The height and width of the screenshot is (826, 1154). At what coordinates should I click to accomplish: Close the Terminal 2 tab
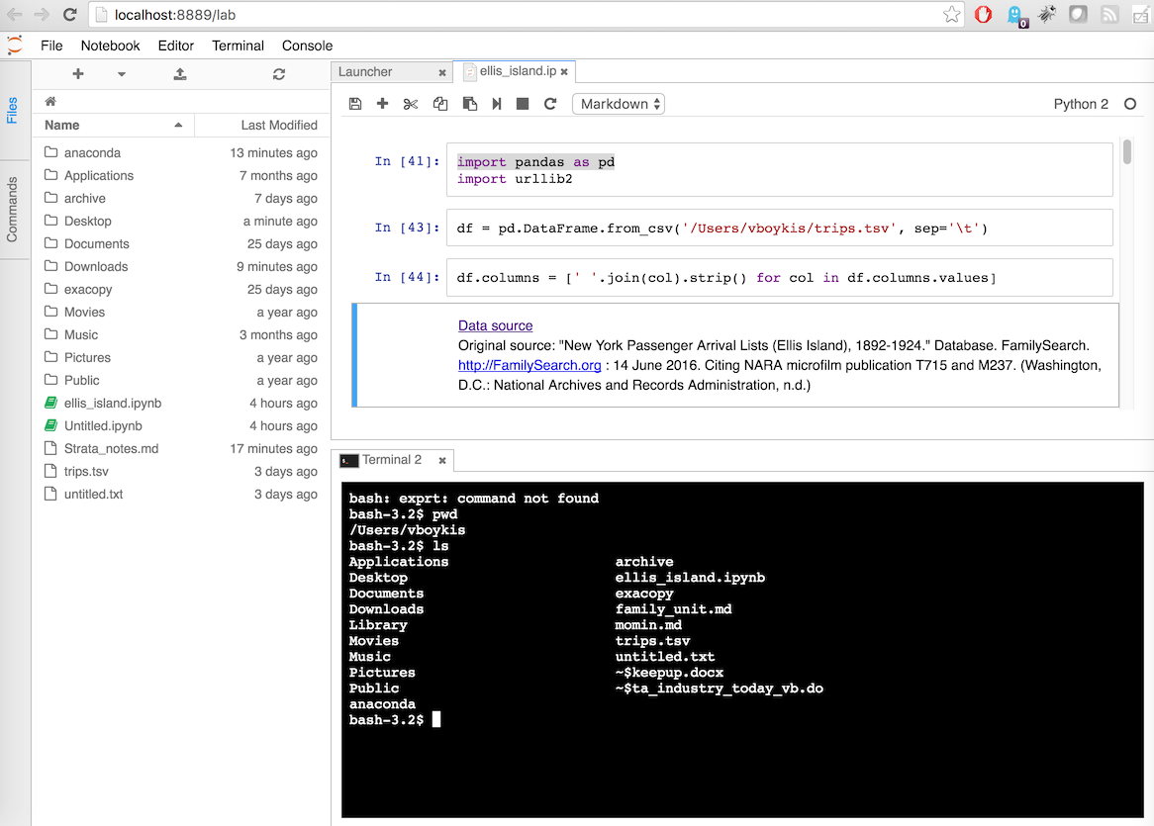pos(442,460)
